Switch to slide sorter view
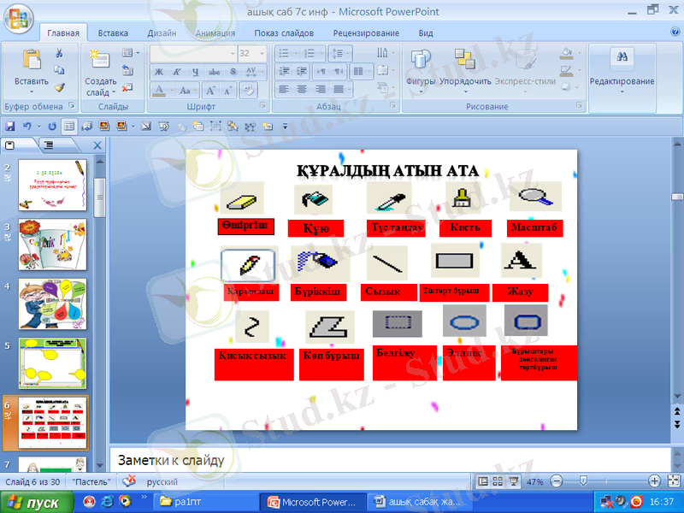This screenshot has height=513, width=684. coord(498,481)
